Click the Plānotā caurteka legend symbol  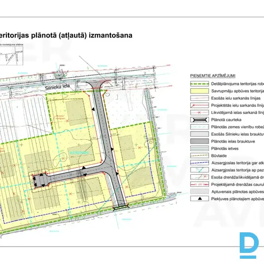coord(200,120)
